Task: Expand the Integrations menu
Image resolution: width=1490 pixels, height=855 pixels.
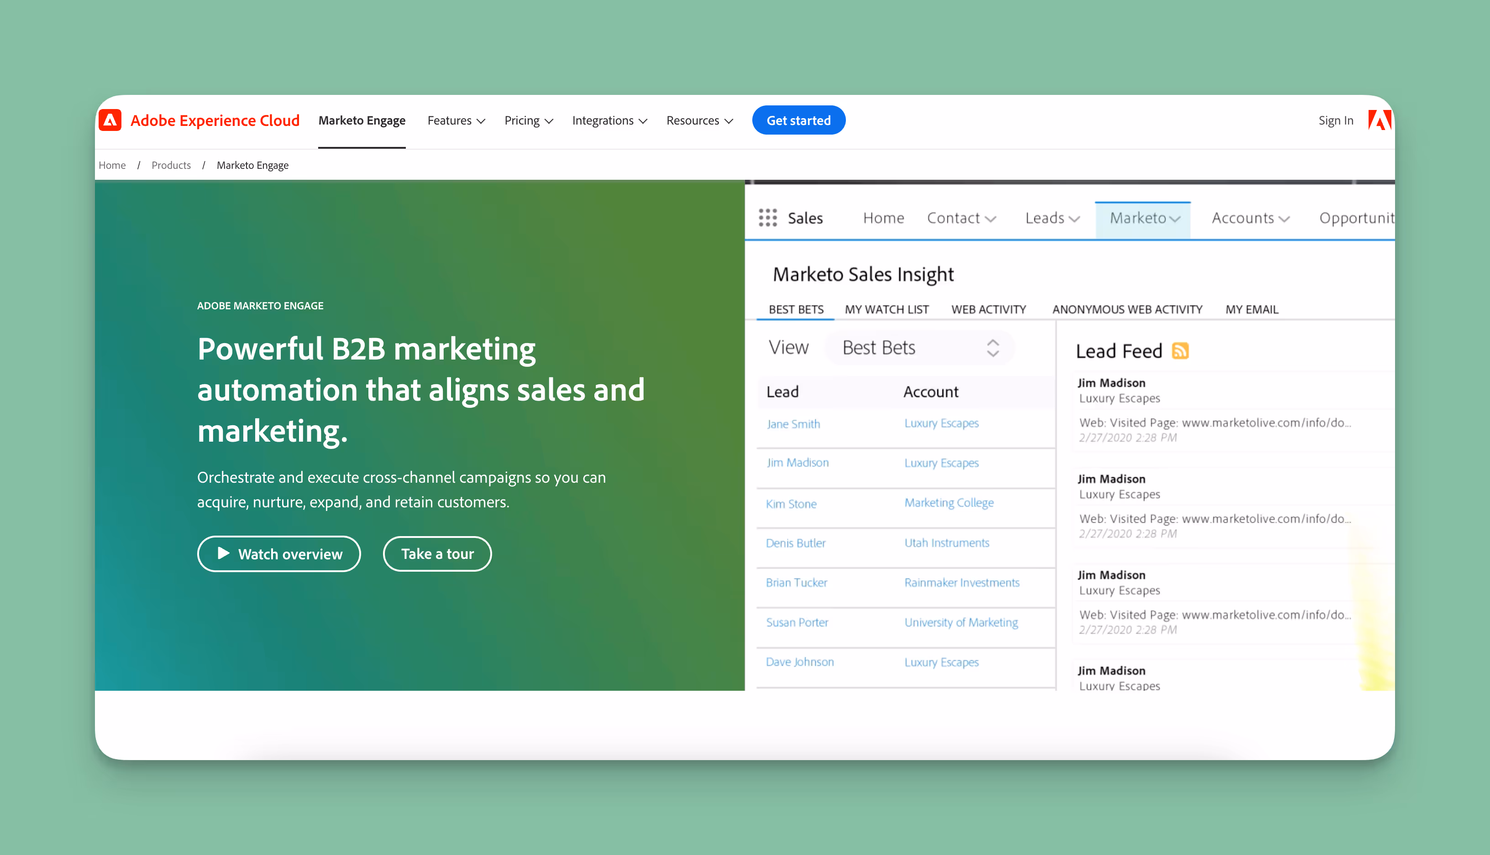Action: pyautogui.click(x=609, y=120)
